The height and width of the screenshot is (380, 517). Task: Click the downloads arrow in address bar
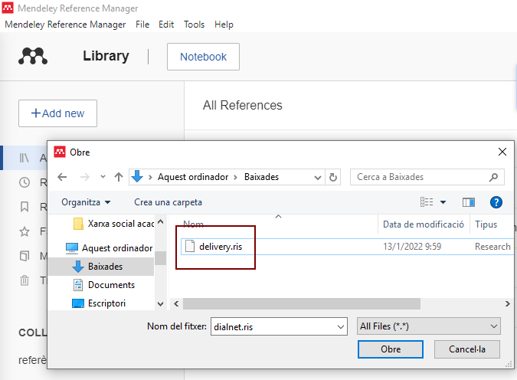(137, 177)
